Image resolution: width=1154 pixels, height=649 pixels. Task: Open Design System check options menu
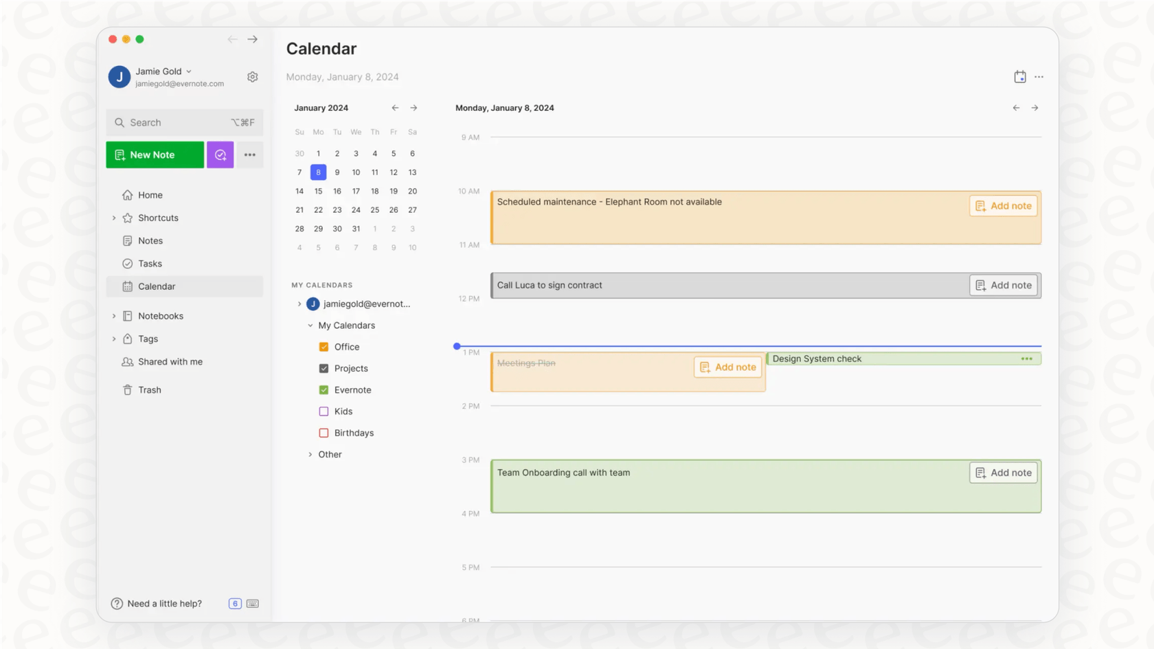[x=1026, y=358]
